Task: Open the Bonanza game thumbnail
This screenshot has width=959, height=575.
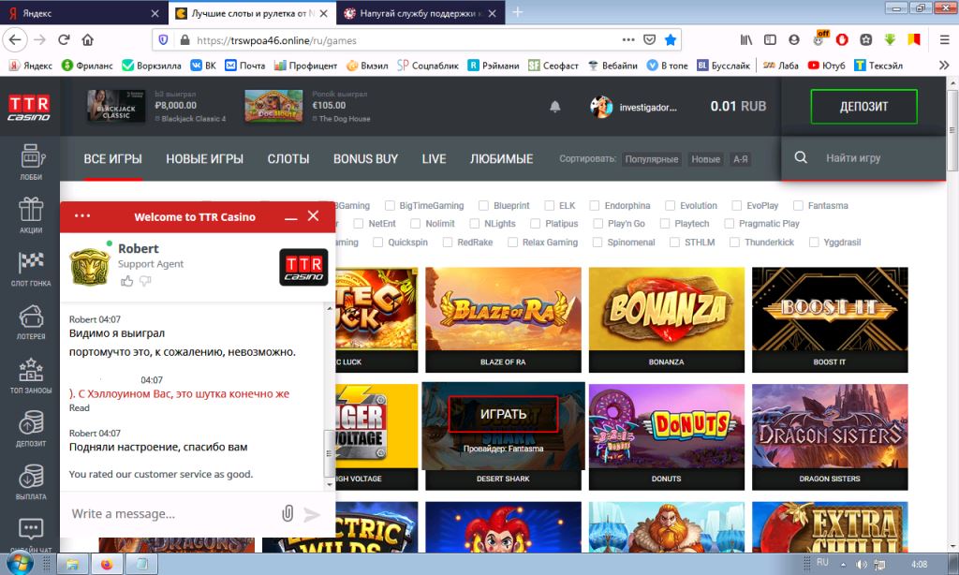Action: click(x=667, y=319)
